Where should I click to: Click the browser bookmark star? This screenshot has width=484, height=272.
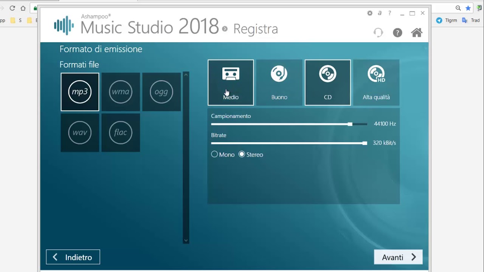(x=468, y=8)
